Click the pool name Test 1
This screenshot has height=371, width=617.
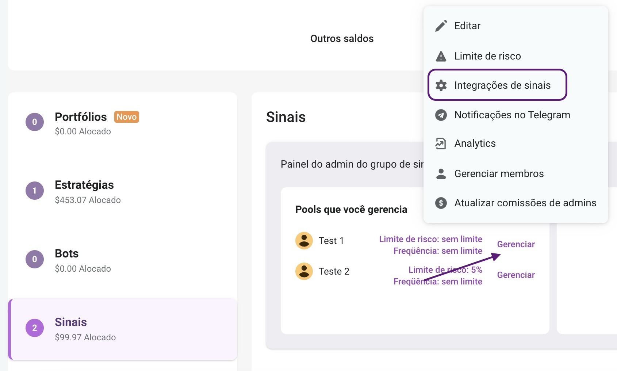click(x=331, y=241)
